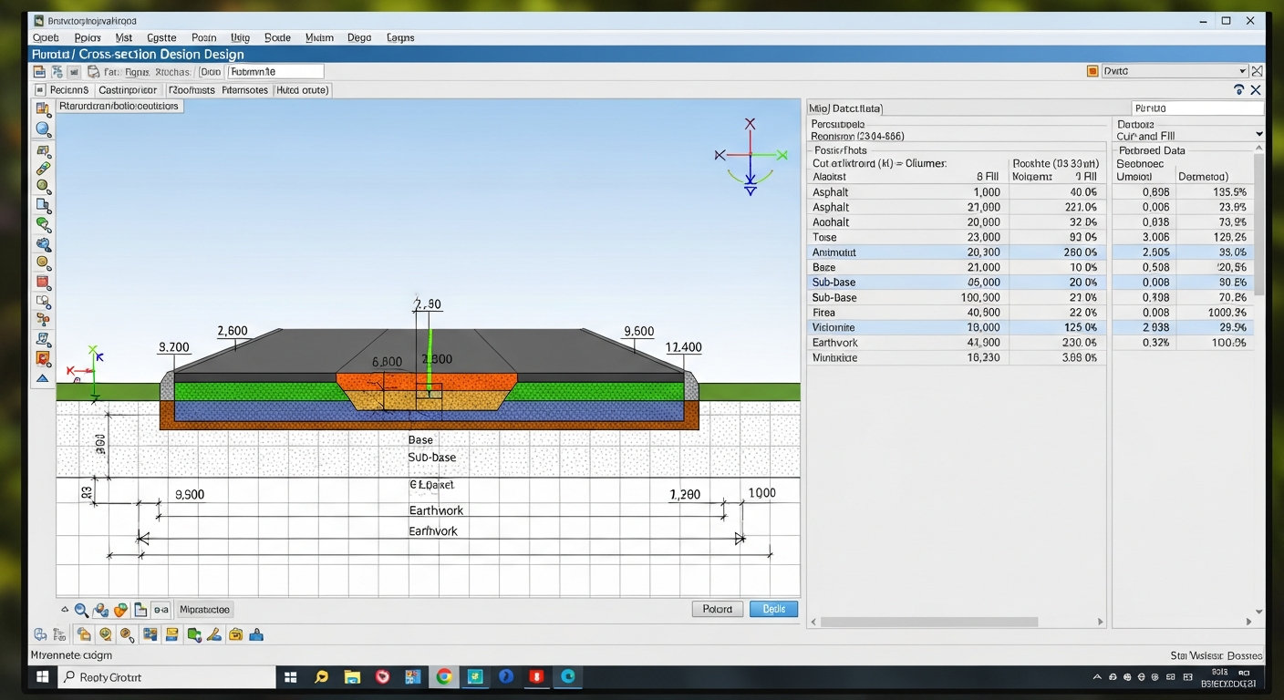The width and height of the screenshot is (1284, 700).
Task: Toggle the small triangle left of bottom zoom icon
Action: pyautogui.click(x=65, y=610)
